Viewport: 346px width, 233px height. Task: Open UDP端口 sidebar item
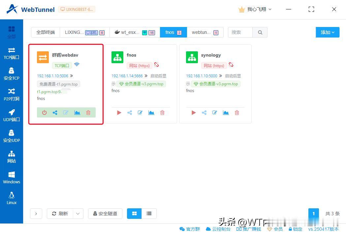pyautogui.click(x=12, y=116)
